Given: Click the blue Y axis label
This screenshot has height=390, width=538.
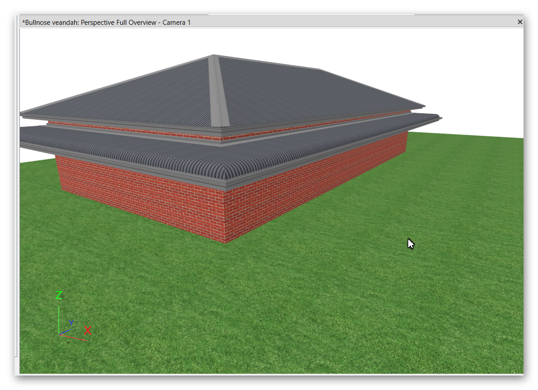Looking at the screenshot, I should pos(71,322).
